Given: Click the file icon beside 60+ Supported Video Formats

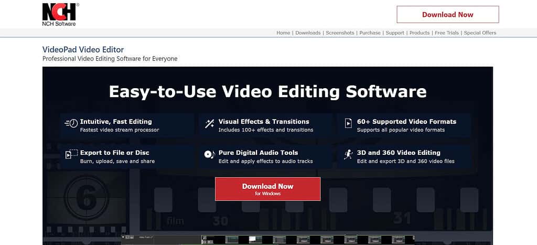Looking at the screenshot, I should point(348,123).
